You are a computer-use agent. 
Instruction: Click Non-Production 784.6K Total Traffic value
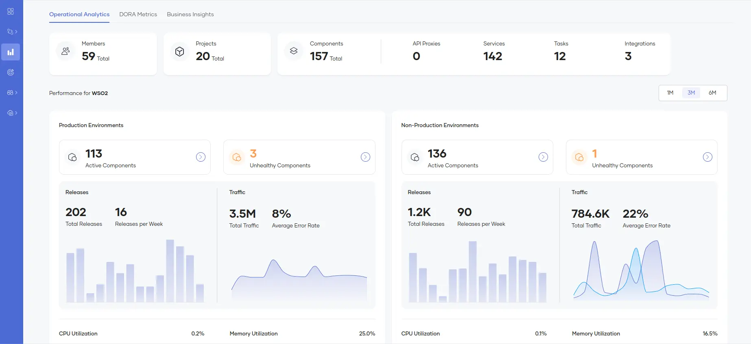(x=590, y=214)
